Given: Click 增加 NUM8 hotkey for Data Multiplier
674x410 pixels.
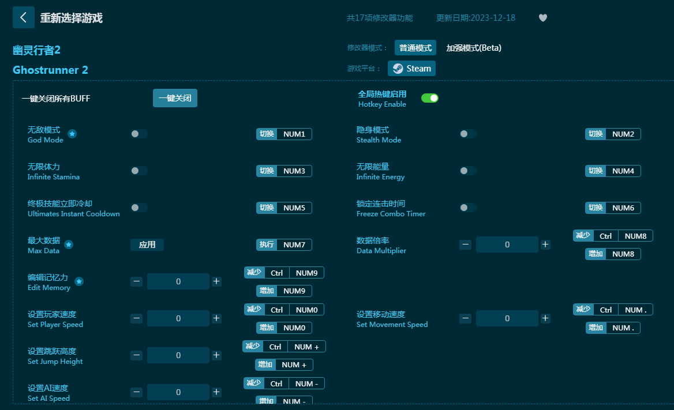Looking at the screenshot, I should tap(613, 254).
